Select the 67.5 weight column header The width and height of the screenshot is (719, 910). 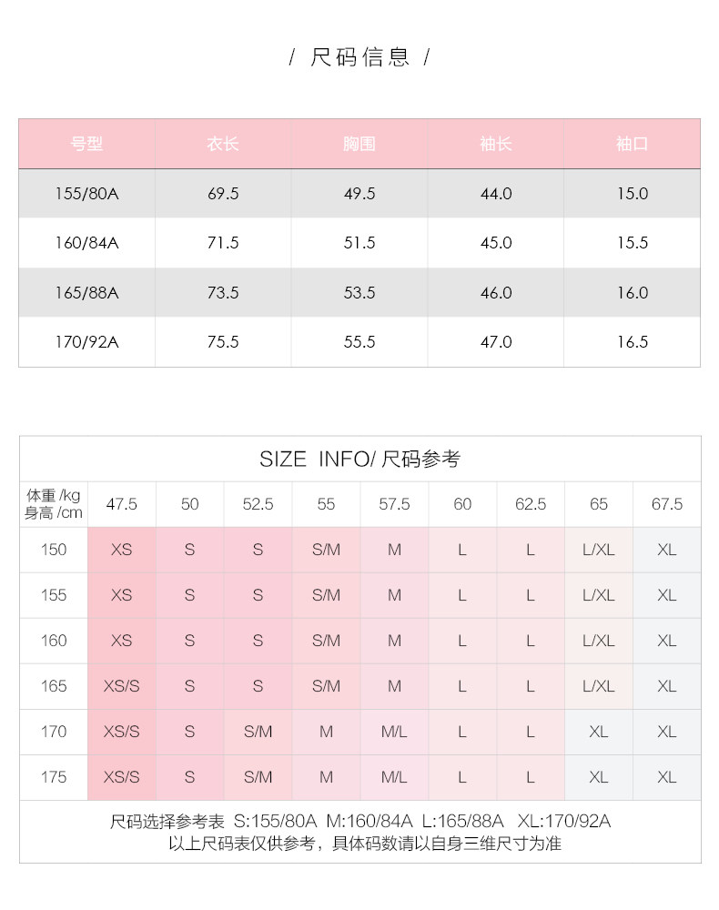(x=666, y=504)
